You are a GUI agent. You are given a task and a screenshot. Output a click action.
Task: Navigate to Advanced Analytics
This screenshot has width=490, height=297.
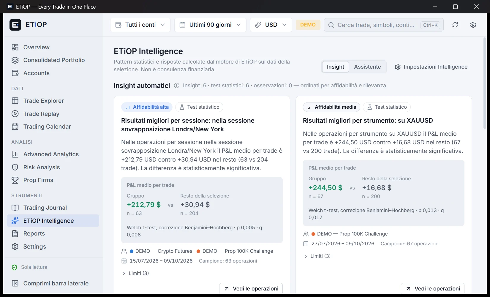pos(53,154)
